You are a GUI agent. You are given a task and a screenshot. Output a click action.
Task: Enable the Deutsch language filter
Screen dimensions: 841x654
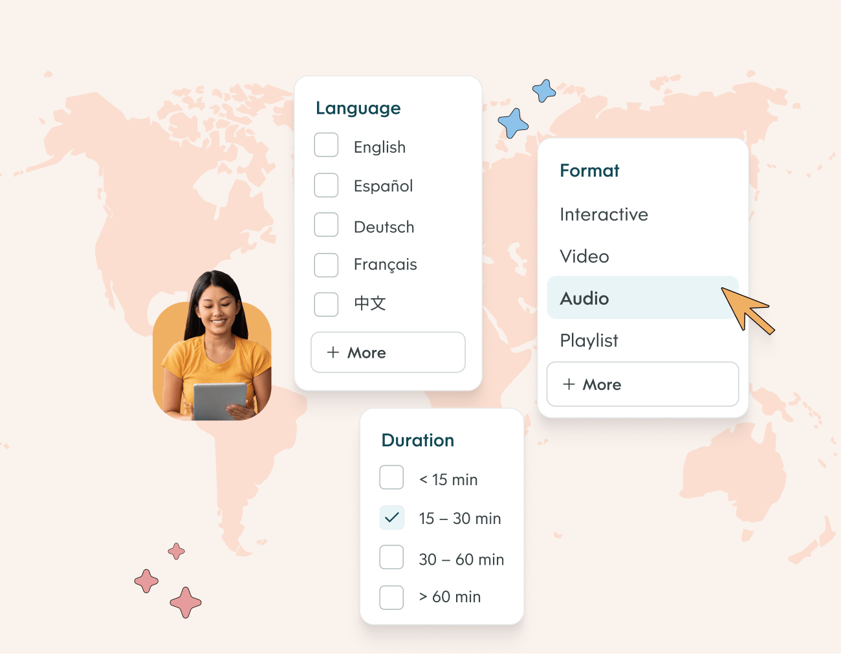326,225
